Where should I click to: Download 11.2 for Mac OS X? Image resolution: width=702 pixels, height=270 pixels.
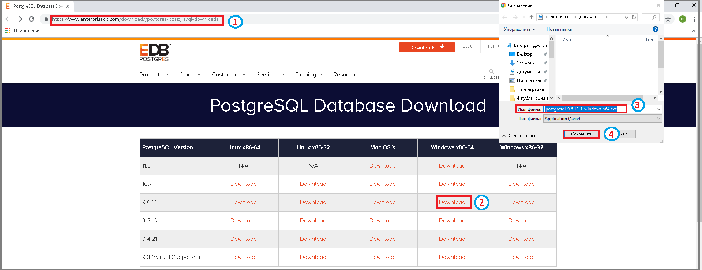point(383,166)
